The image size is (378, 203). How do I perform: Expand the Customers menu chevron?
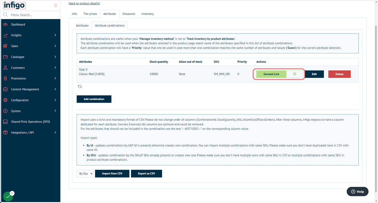(55, 68)
